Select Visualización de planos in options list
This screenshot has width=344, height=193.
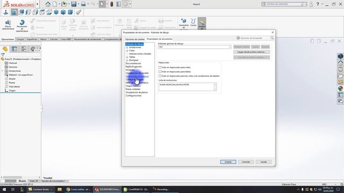click(x=137, y=92)
